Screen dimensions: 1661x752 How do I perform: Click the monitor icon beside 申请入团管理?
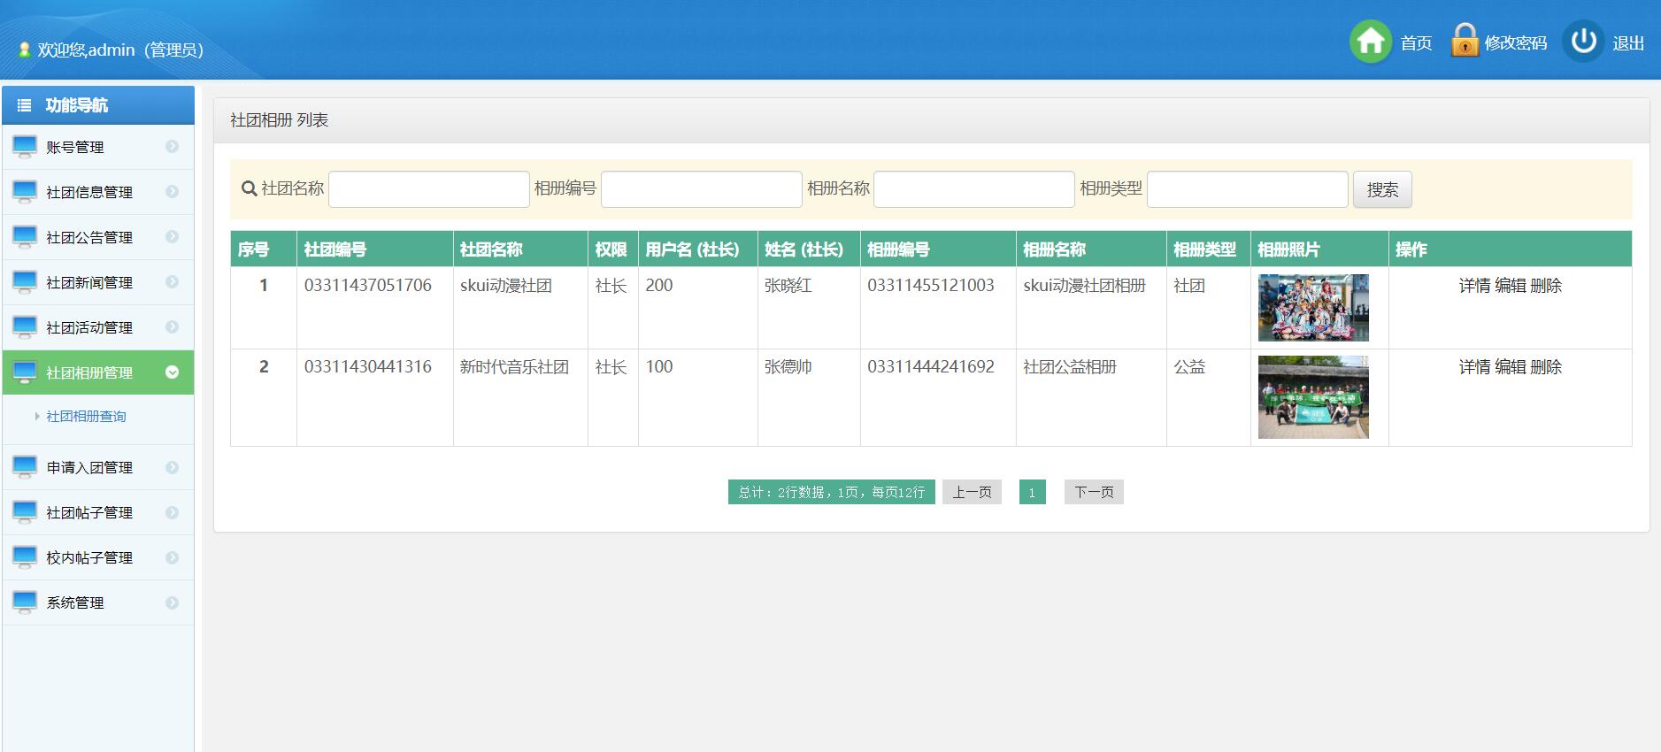click(25, 467)
